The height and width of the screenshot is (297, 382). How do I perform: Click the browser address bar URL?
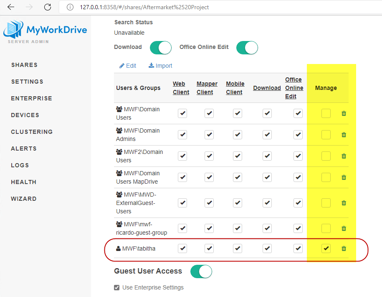pyautogui.click(x=144, y=7)
